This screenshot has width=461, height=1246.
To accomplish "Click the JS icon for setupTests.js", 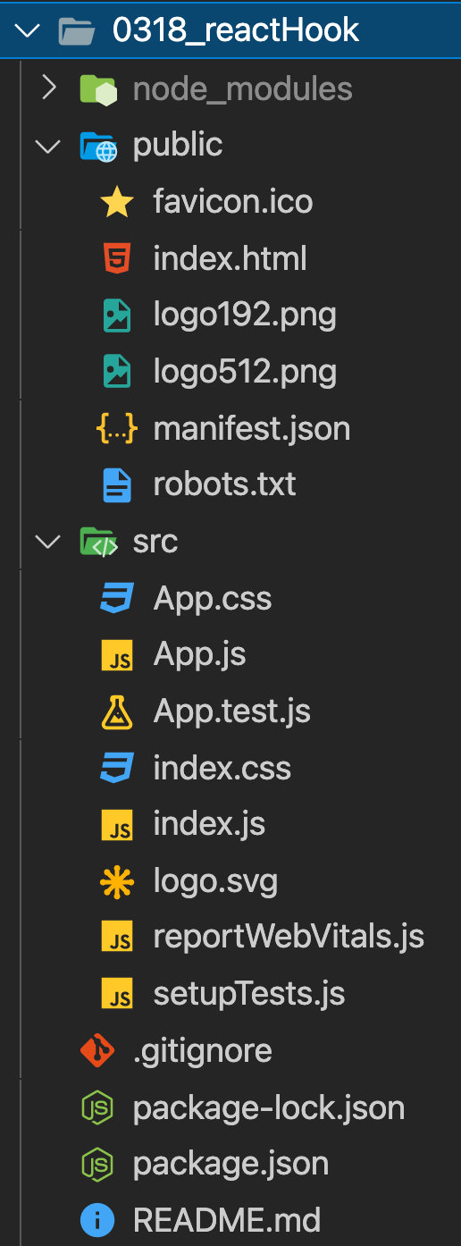I will coord(117,994).
